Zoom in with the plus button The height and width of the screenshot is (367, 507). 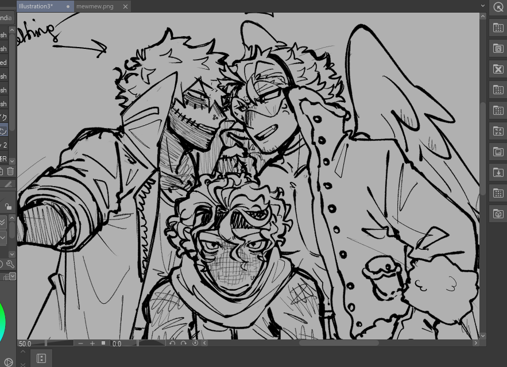tap(92, 343)
